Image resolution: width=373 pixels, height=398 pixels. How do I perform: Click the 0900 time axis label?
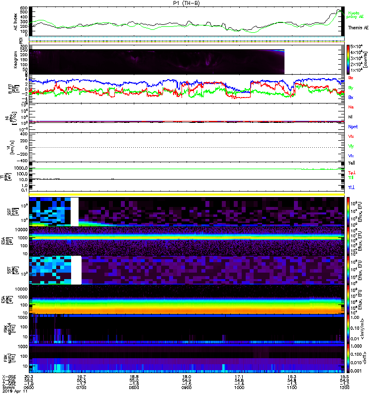(x=186, y=388)
